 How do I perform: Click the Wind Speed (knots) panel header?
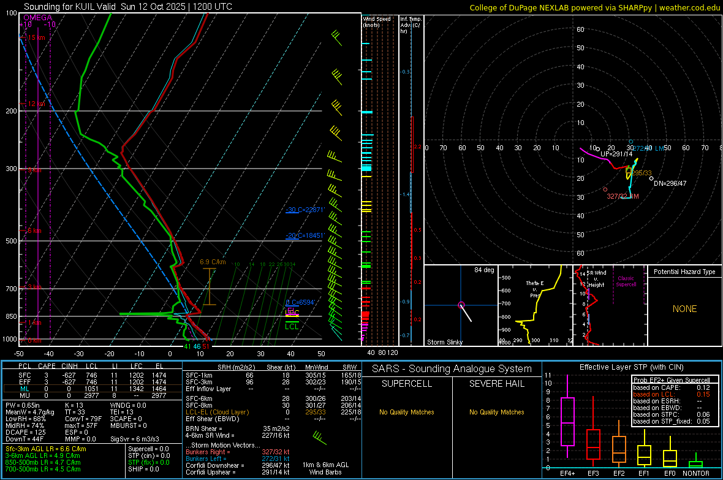point(377,21)
